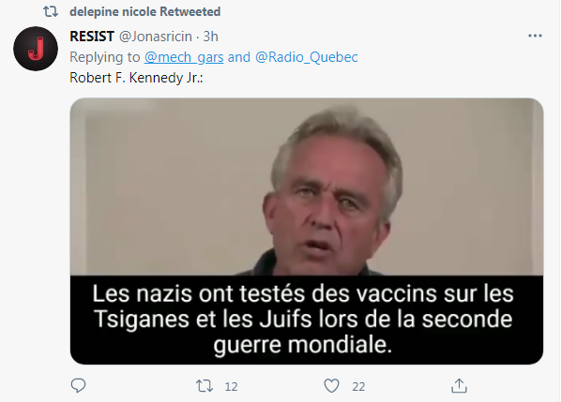
Task: Click the reply speech bubble icon
Action: tap(79, 386)
